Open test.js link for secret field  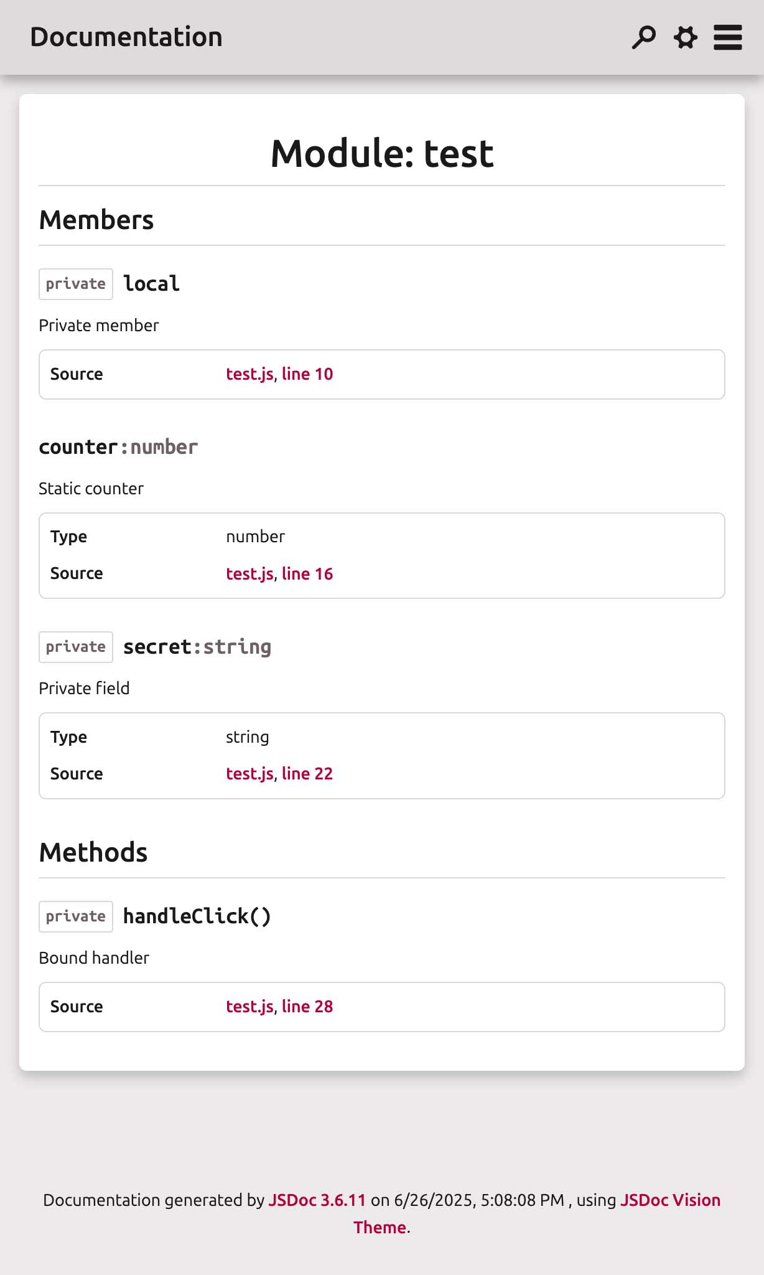pos(249,774)
